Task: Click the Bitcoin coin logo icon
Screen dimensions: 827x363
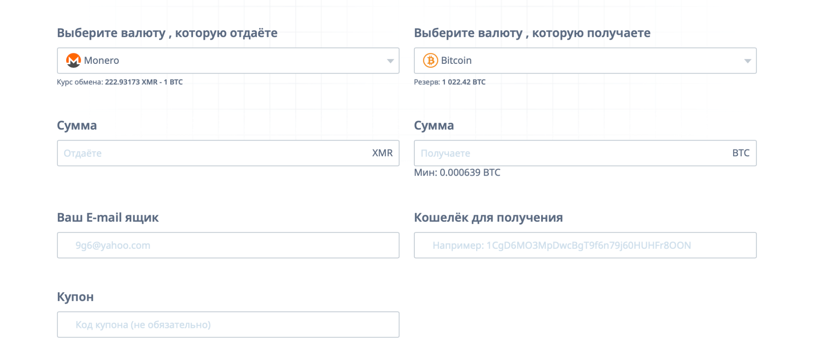Action: [x=430, y=61]
